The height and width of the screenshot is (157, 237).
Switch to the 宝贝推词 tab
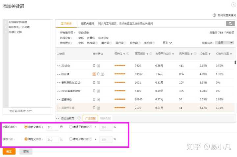(x=66, y=24)
